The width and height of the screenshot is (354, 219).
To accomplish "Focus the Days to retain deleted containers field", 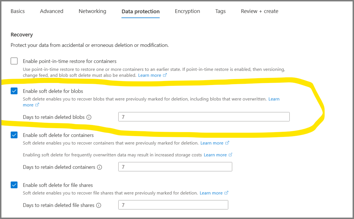I will tap(175, 167).
